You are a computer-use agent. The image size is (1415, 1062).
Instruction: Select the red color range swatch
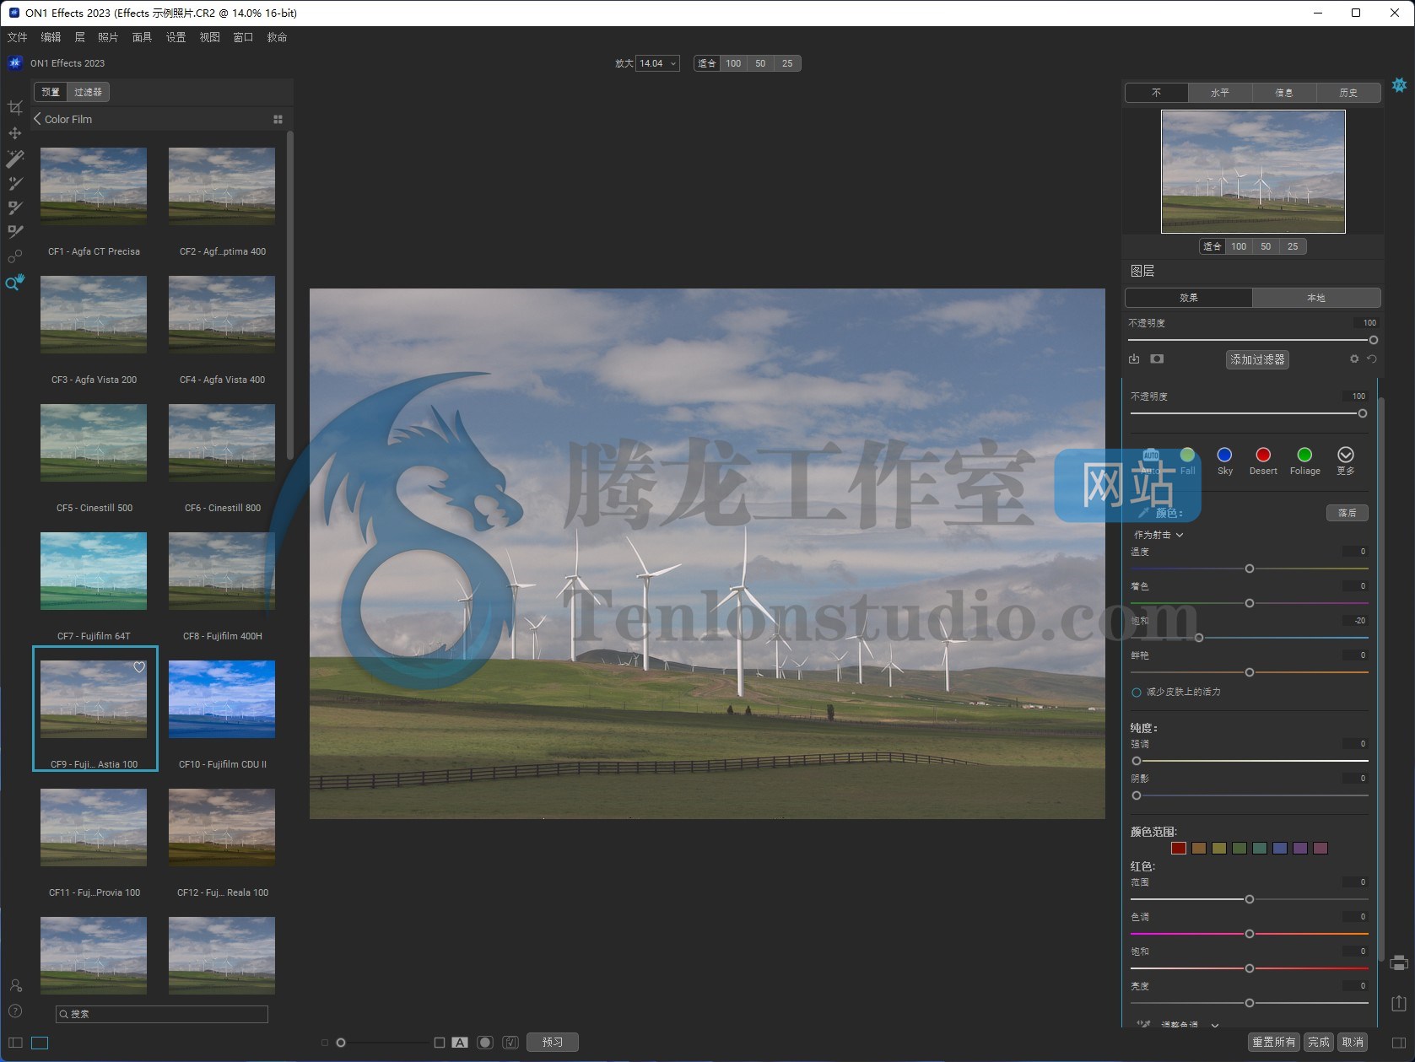(1179, 849)
